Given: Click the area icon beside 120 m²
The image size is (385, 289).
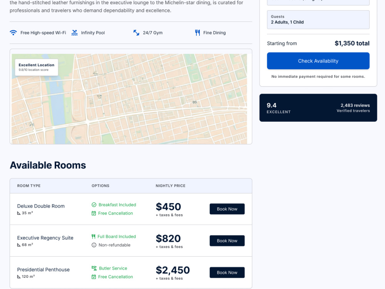Looking at the screenshot, I should [x=18, y=276].
